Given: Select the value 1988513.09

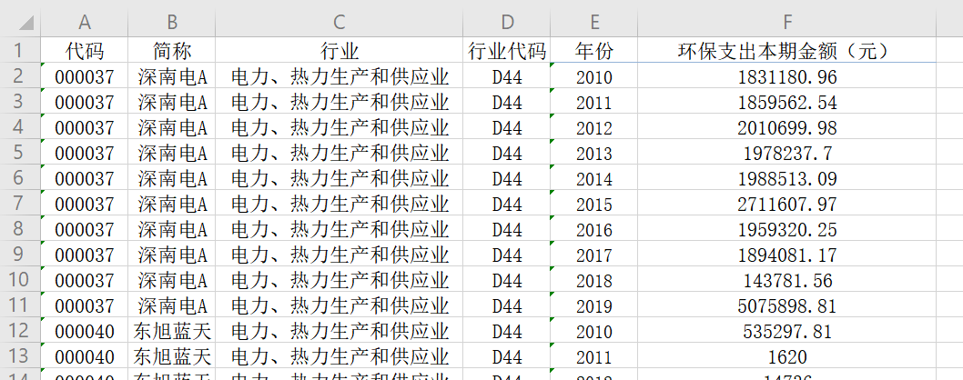Looking at the screenshot, I should coord(787,179).
